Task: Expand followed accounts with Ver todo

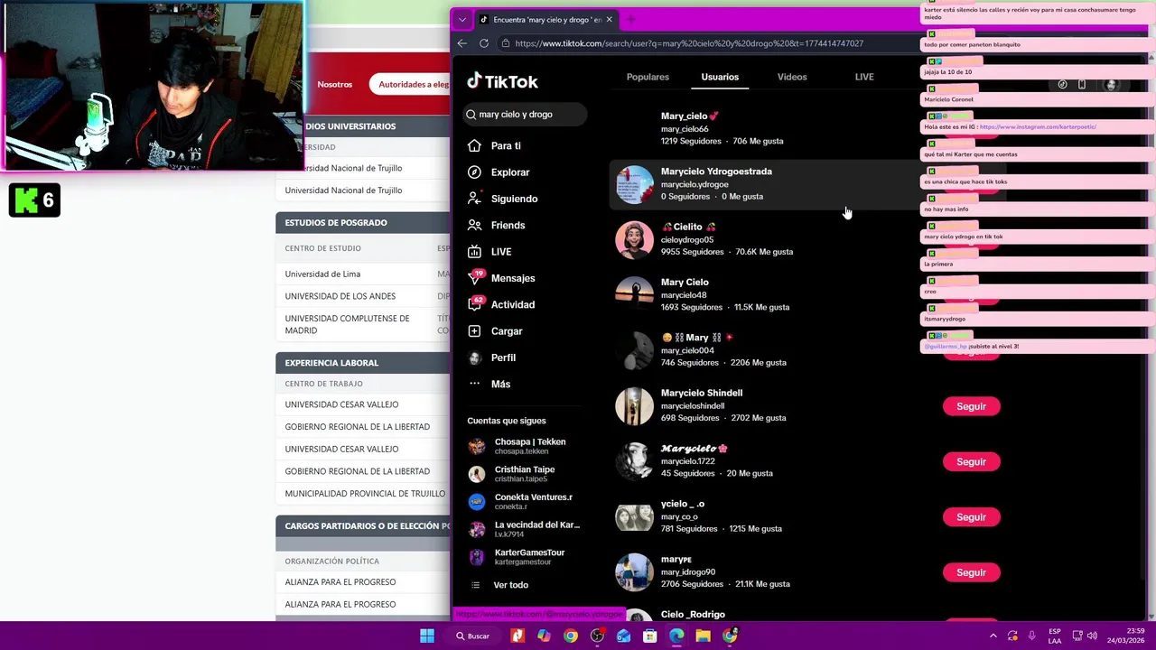Action: (x=499, y=585)
